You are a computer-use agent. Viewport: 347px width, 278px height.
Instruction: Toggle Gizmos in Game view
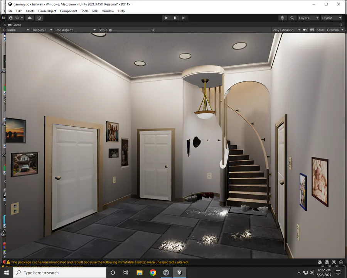click(333, 30)
